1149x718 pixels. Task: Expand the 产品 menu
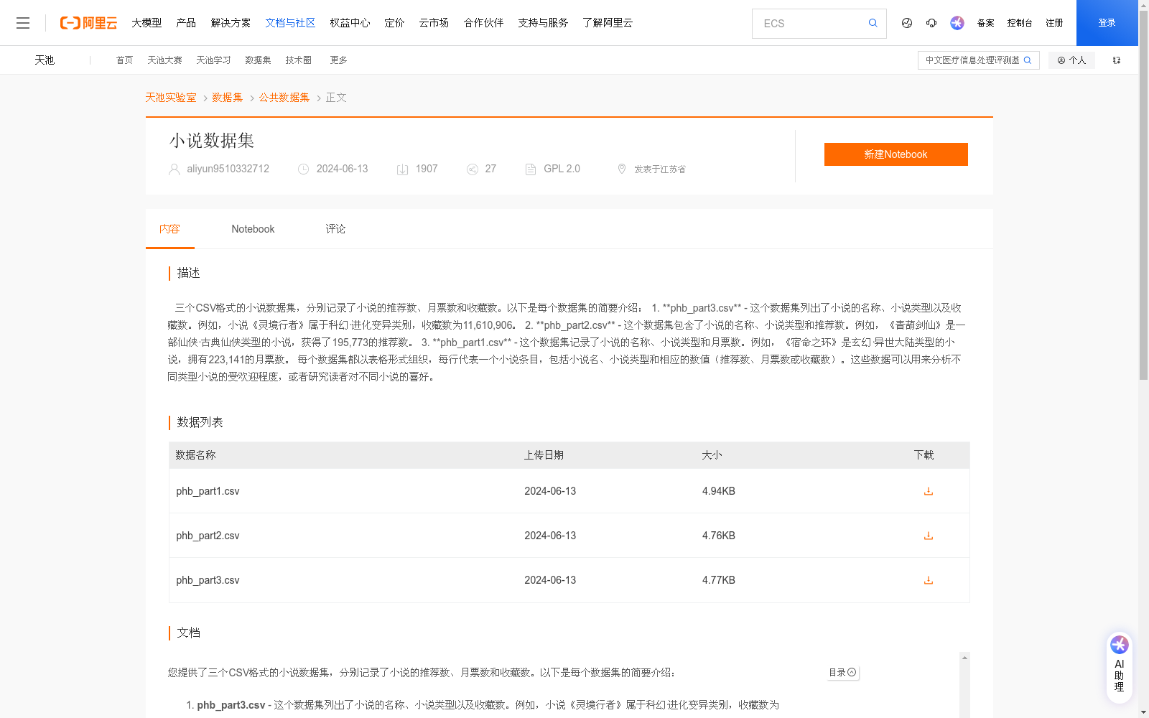(186, 22)
